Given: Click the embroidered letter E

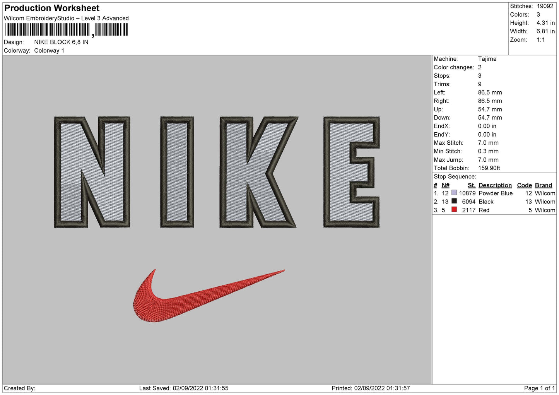Looking at the screenshot, I should pyautogui.click(x=352, y=172).
